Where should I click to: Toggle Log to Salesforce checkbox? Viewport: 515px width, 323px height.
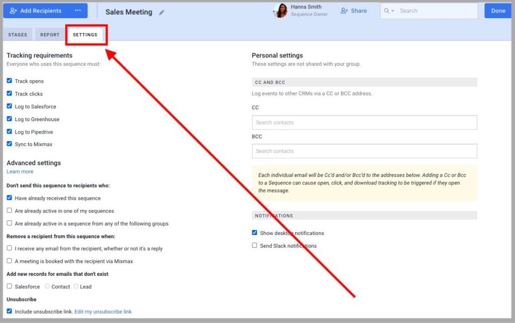click(x=9, y=106)
